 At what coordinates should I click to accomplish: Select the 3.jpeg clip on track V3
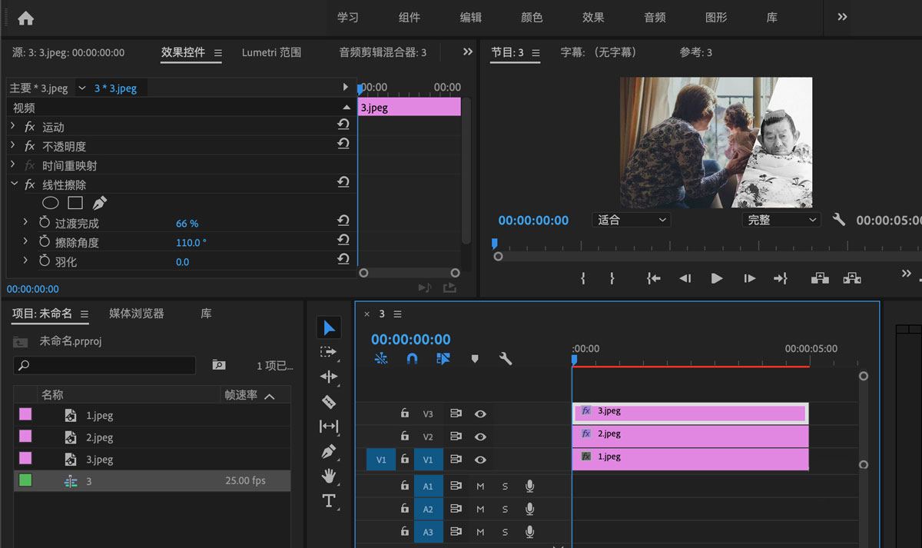[x=689, y=410]
